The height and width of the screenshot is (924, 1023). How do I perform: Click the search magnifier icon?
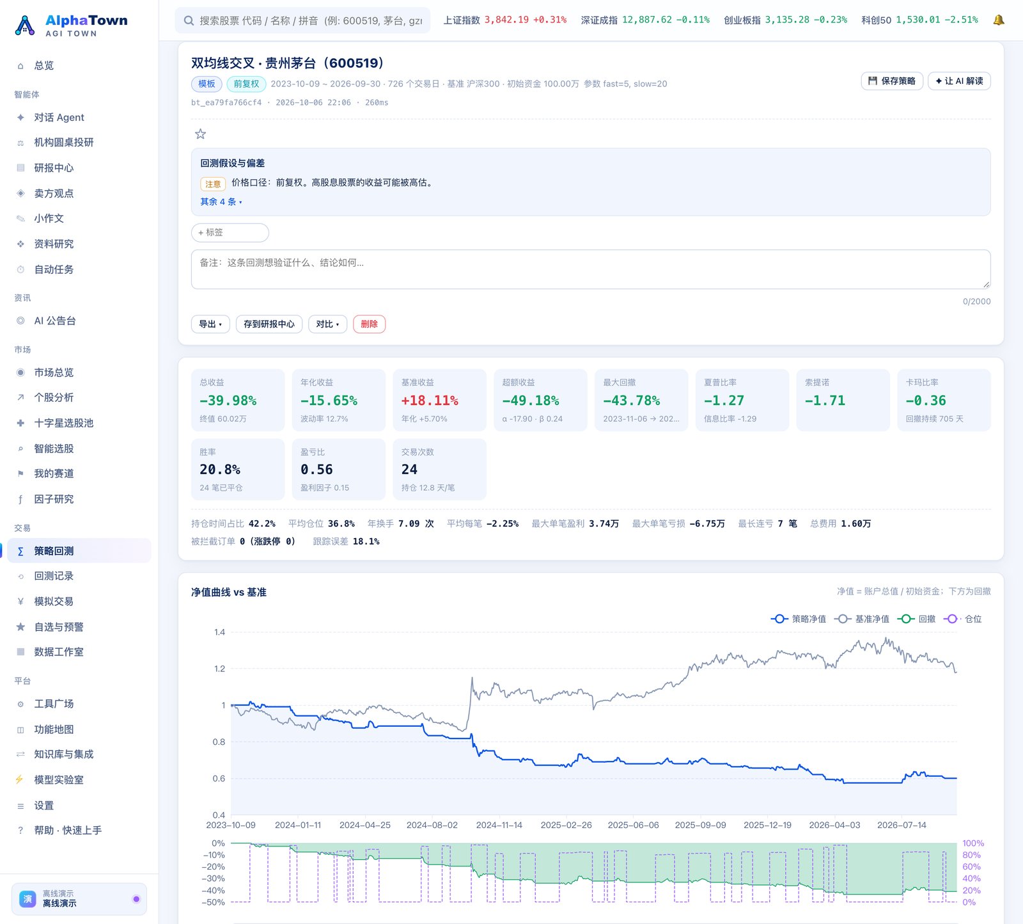click(189, 20)
